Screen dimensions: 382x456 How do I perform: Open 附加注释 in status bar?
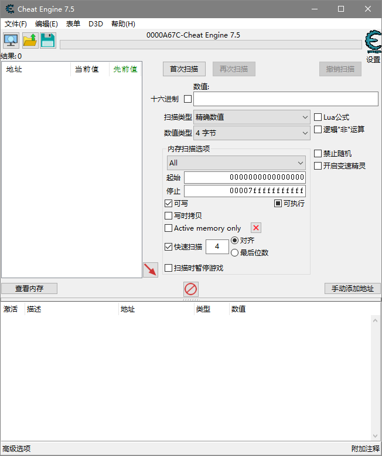pyautogui.click(x=366, y=449)
